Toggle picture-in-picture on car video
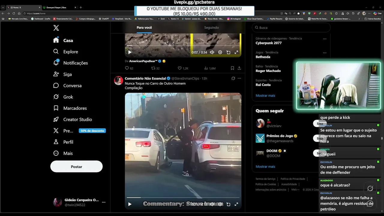 228,204
